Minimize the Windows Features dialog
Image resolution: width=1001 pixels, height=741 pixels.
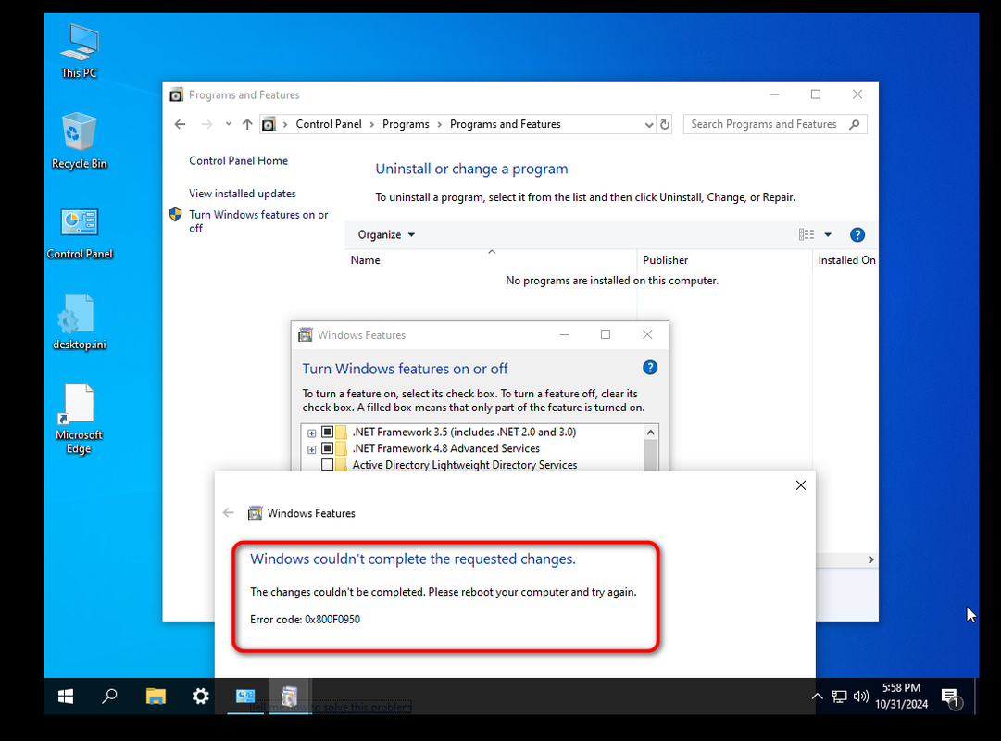pyautogui.click(x=564, y=334)
